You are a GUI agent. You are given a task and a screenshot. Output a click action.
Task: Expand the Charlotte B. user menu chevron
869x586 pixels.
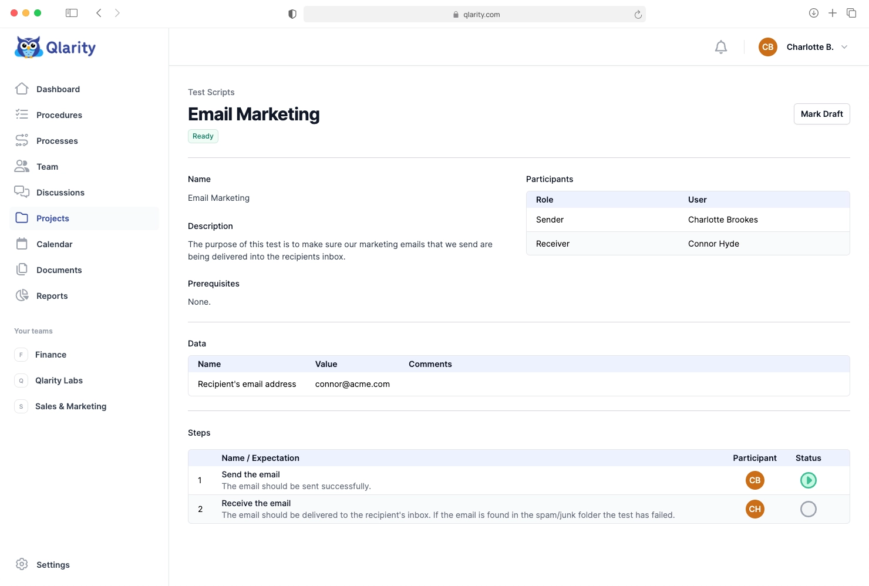click(844, 47)
